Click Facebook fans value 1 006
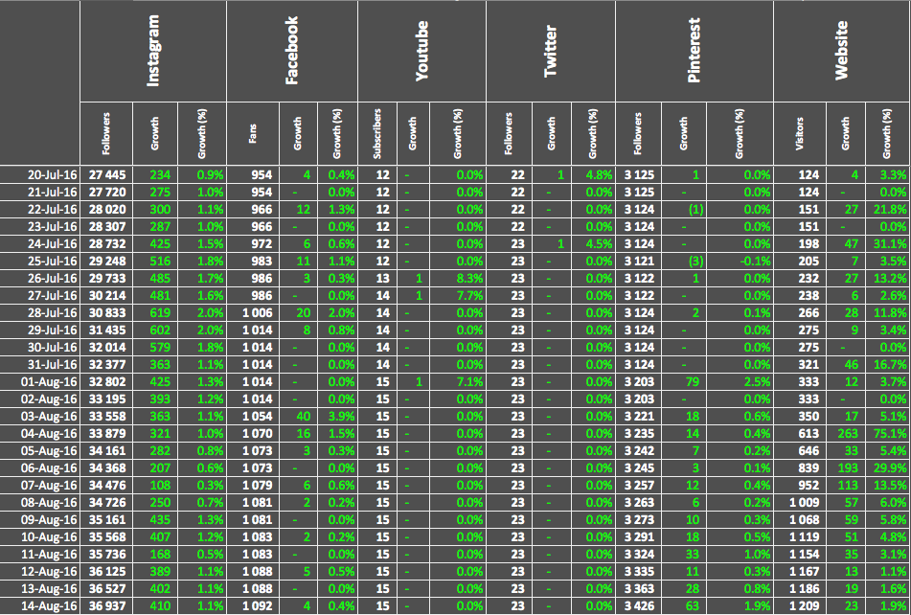Image resolution: width=911 pixels, height=615 pixels. tap(253, 312)
